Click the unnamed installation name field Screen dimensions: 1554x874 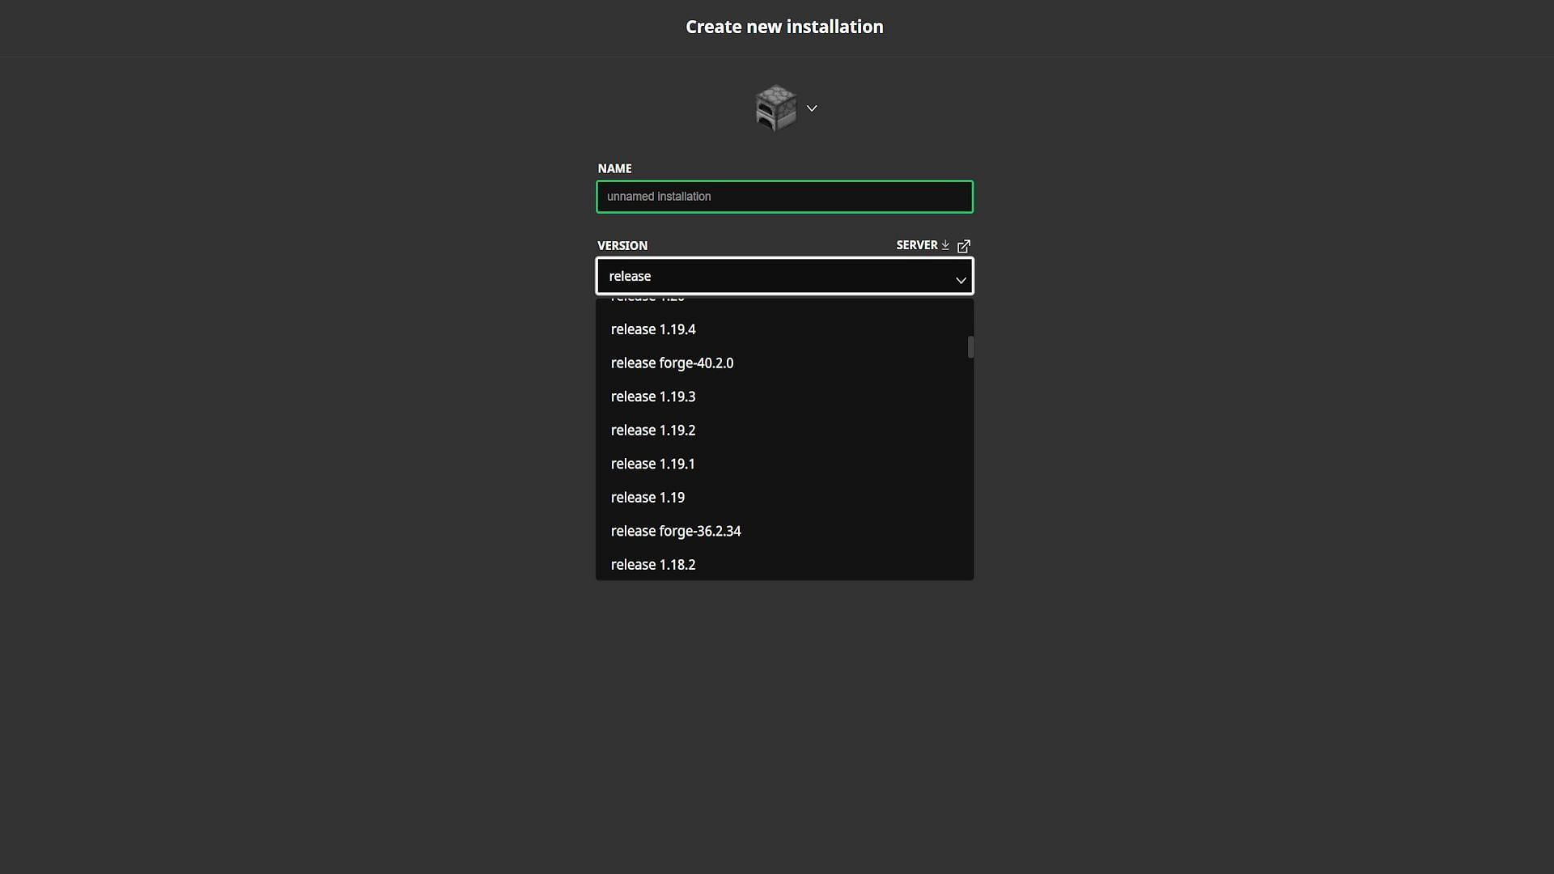(x=784, y=197)
